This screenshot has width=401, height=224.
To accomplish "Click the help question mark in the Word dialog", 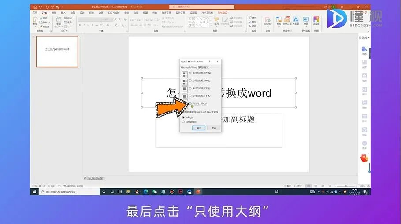I will [x=209, y=62].
